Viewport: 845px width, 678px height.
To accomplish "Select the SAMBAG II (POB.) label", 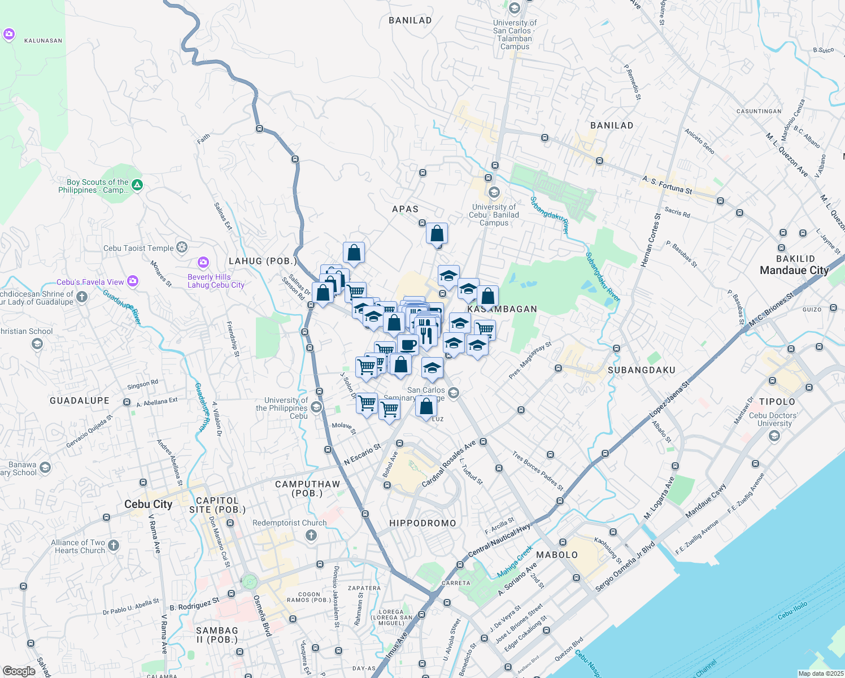I will pyautogui.click(x=217, y=635).
